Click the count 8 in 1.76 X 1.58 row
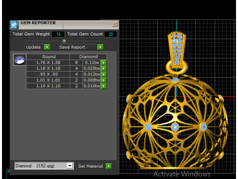 coord(76,63)
